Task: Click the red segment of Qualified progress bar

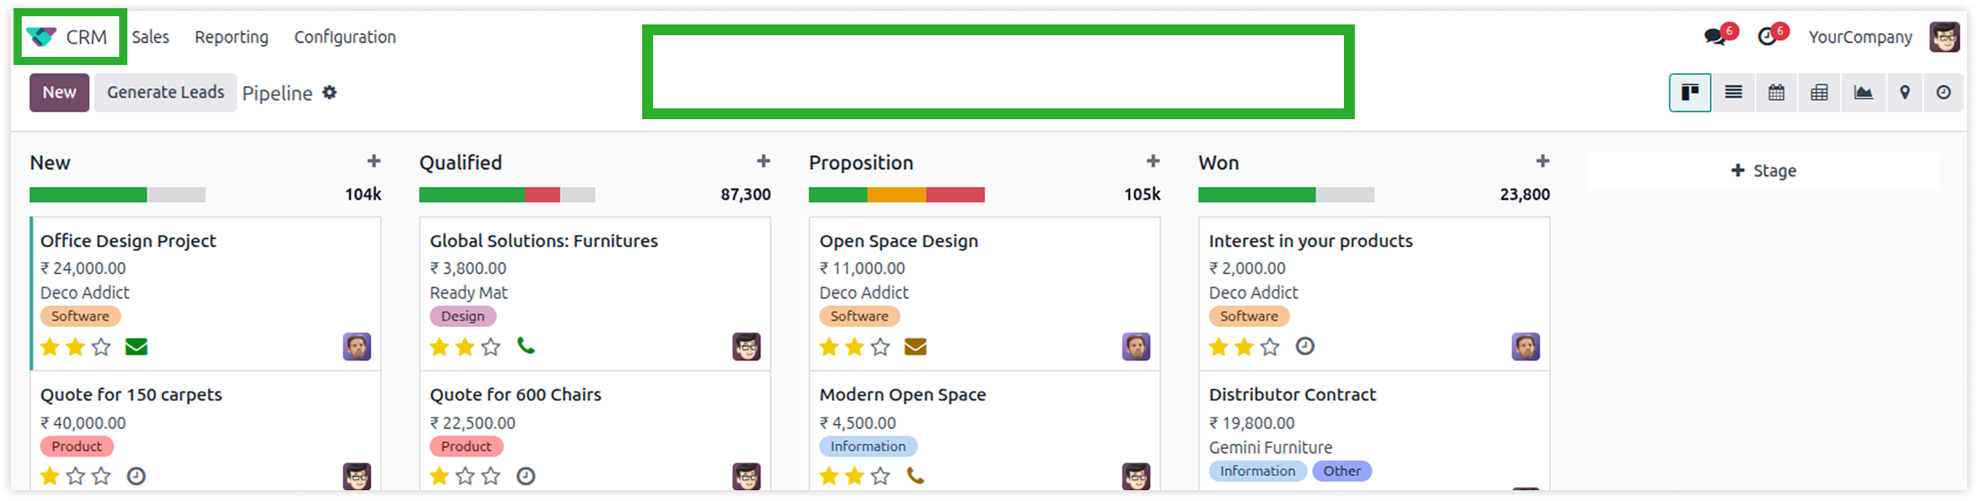Action: tap(542, 195)
